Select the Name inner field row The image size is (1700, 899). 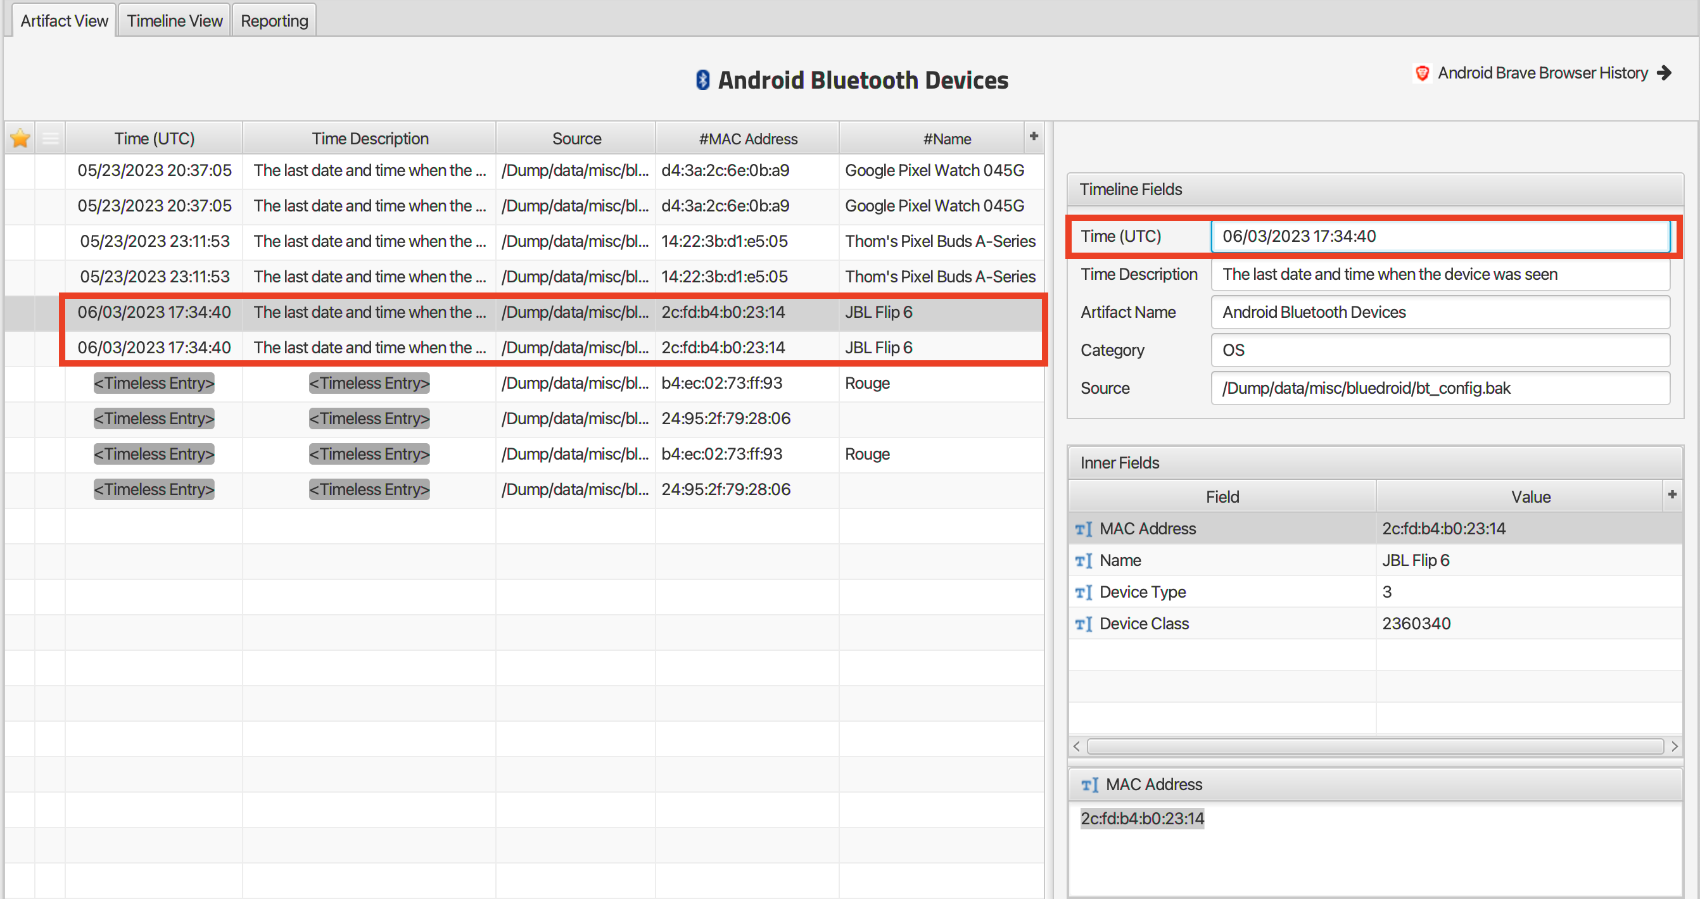[1374, 561]
